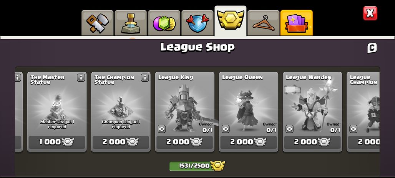Preview League King skin with eye icon
The image size is (395, 178).
tap(162, 129)
